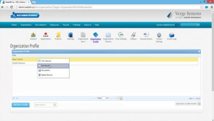This screenshot has height=121, width=214.
Task: Open the Home menu
Action: click(x=14, y=25)
